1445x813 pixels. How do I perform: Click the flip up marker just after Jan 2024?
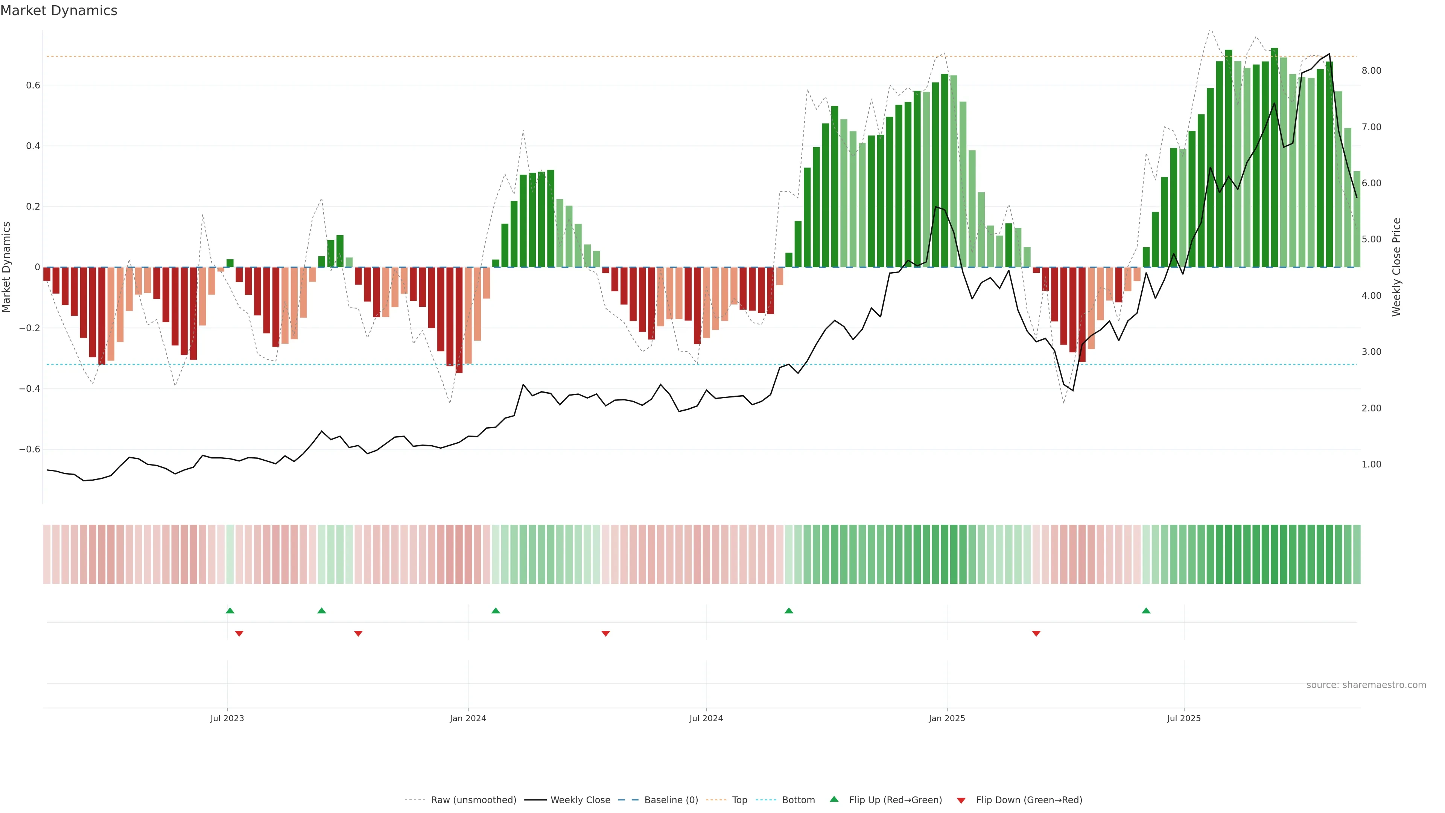(495, 611)
